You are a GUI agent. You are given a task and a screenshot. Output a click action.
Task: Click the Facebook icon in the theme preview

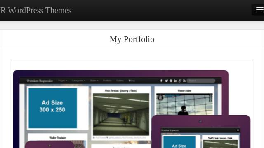tap(161, 81)
